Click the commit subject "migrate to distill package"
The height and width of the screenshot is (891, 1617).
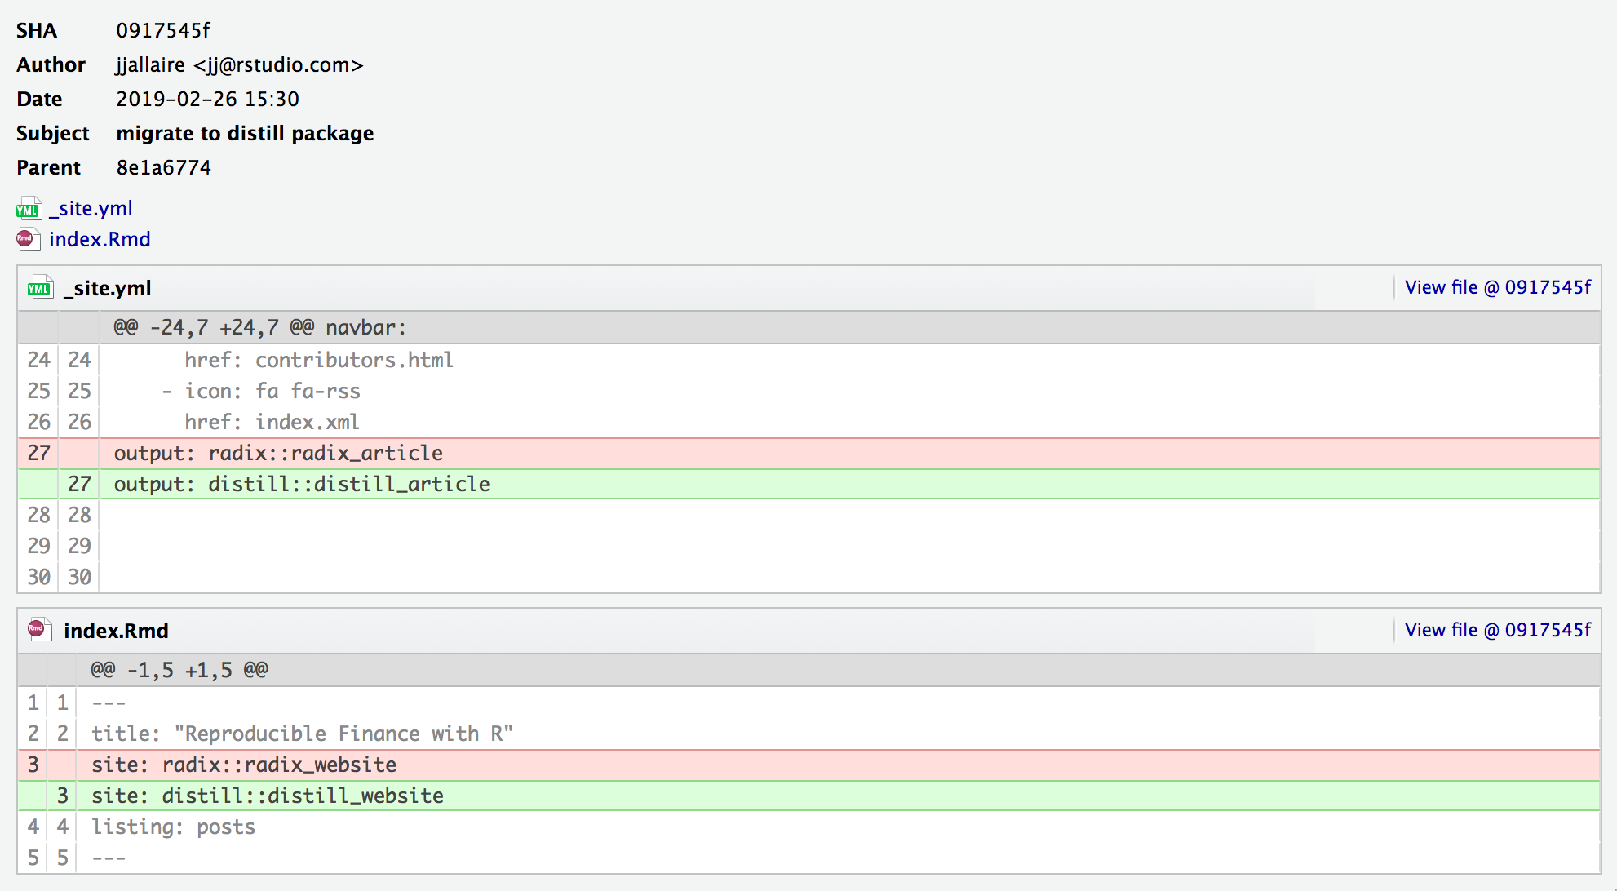click(245, 133)
